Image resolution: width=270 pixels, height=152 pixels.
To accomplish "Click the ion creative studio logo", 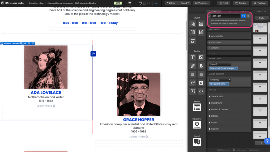I will pos(12,3).
